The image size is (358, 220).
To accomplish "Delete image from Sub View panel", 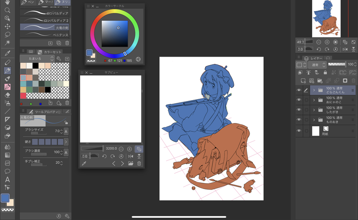I will 139,163.
